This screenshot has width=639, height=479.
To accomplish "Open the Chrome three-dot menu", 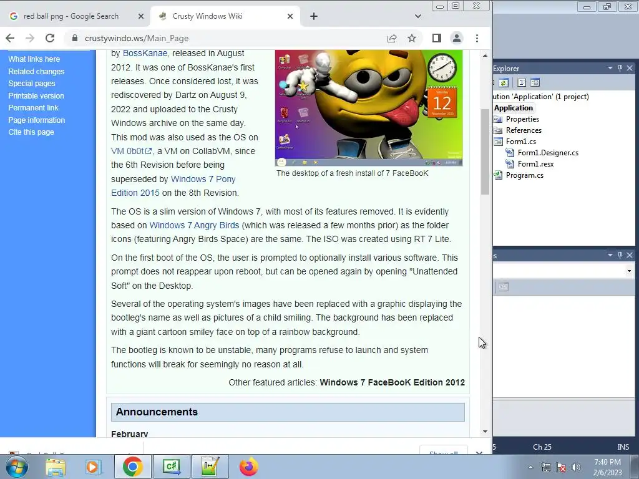I will (x=477, y=38).
